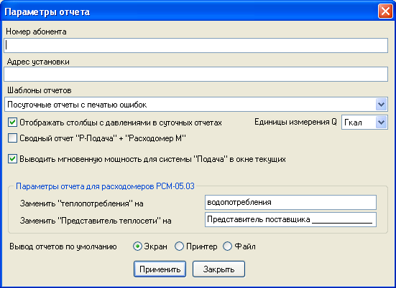The width and height of the screenshot is (396, 288).
Task: Expand the Шаблоны отчетов dropdown arrow
Action: pos(381,105)
